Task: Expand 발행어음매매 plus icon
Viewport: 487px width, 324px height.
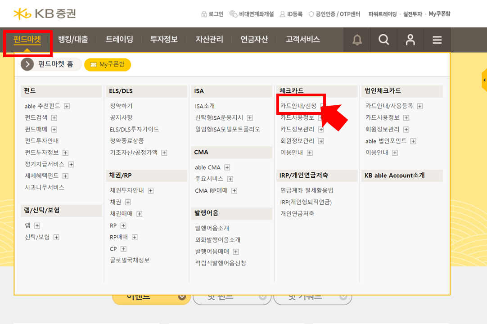Action: tap(236, 252)
